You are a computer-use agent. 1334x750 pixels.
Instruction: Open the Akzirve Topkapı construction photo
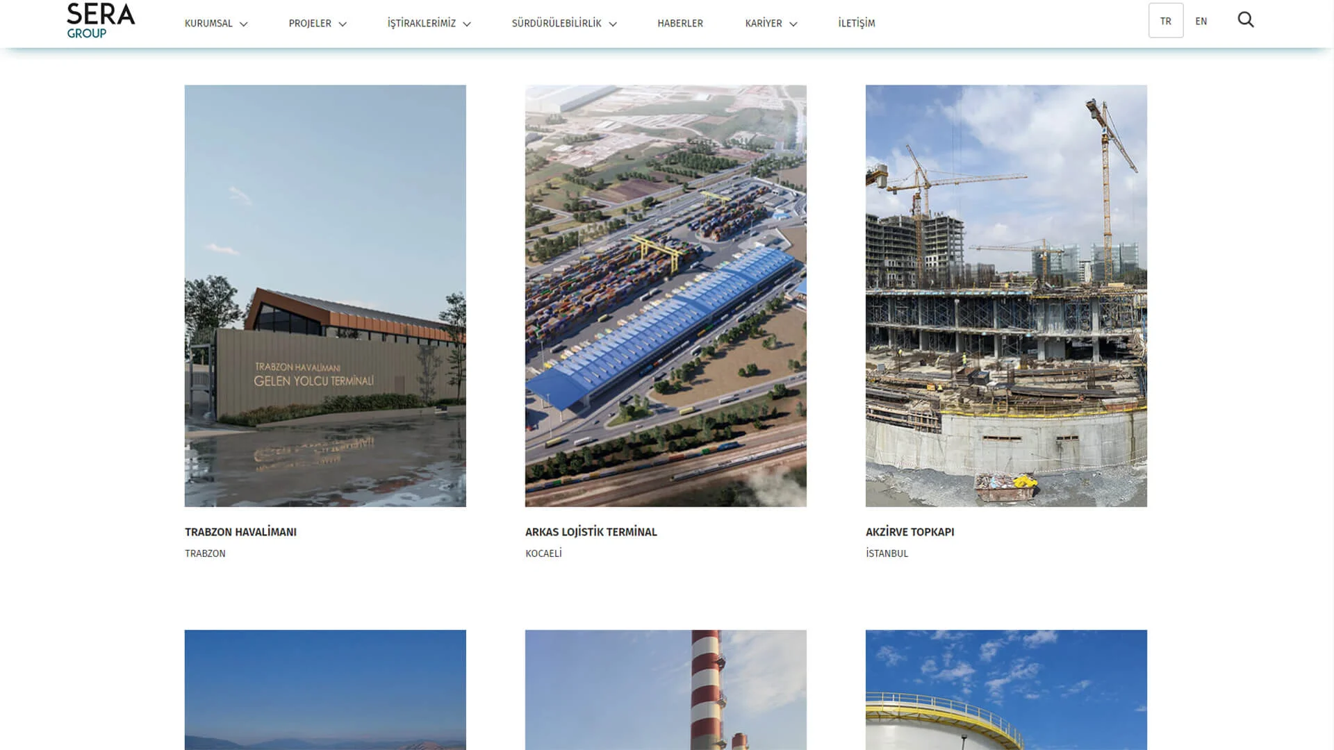1006,294
